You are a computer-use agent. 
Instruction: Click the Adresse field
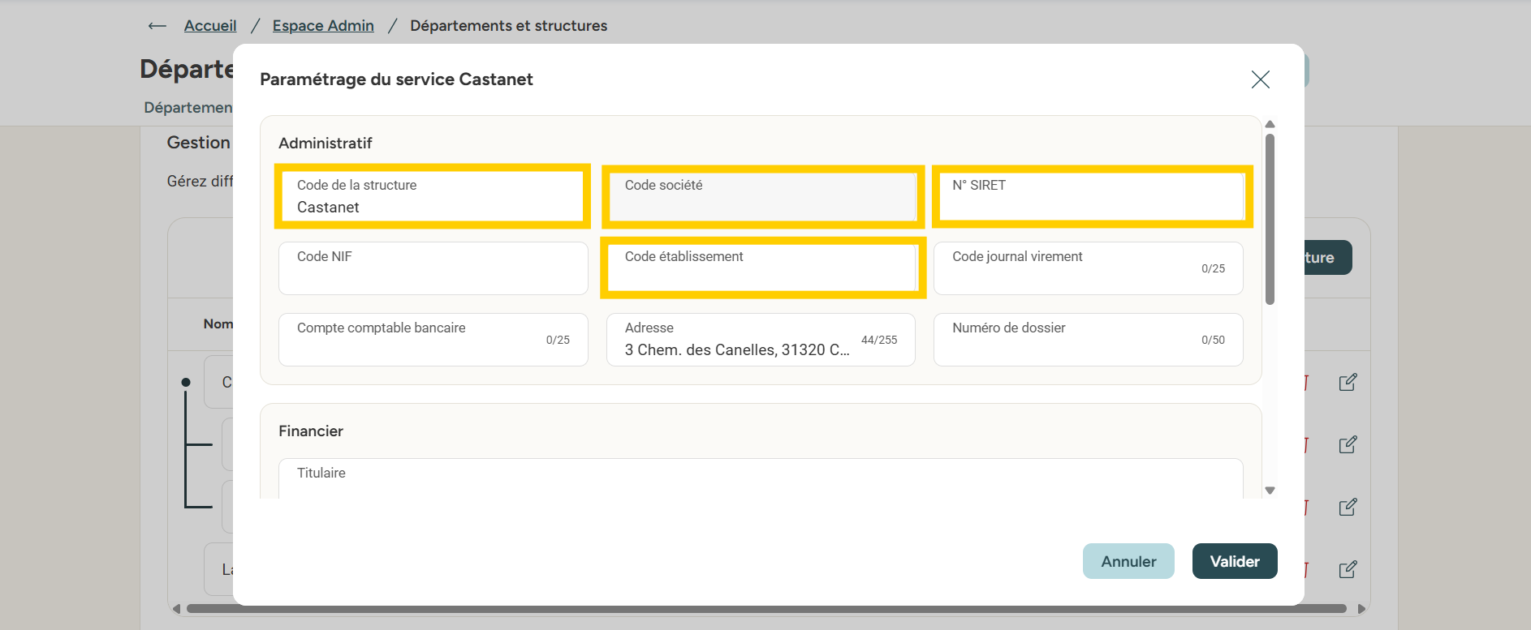pos(761,339)
